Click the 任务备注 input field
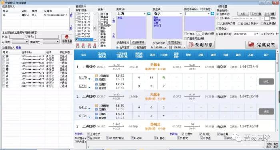The height and width of the screenshot is (150, 280). pyautogui.click(x=253, y=29)
